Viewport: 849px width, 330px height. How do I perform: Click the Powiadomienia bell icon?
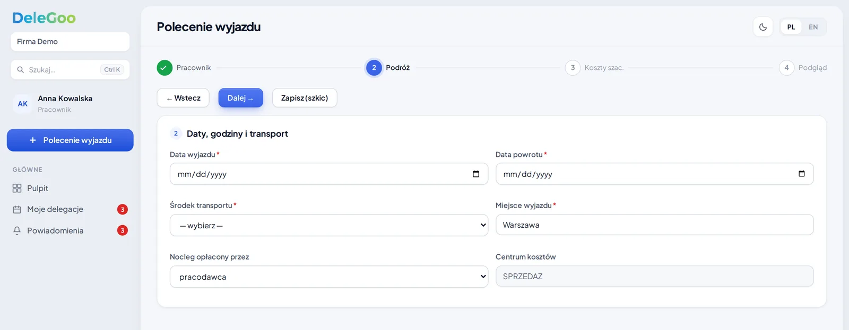17,230
